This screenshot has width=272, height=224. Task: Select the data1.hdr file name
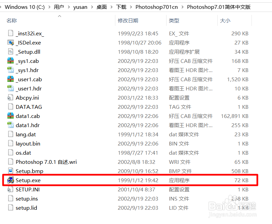pyautogui.click(x=28, y=125)
